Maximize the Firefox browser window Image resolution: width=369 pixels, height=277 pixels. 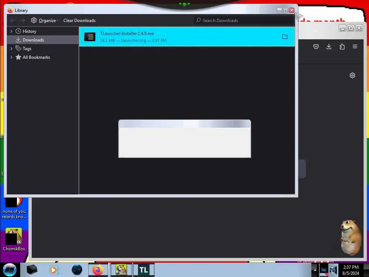click(351, 28)
